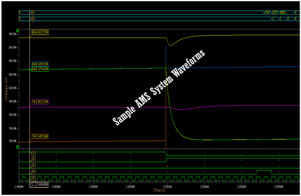Click the 840.0M voltage axis tick

click(x=13, y=74)
